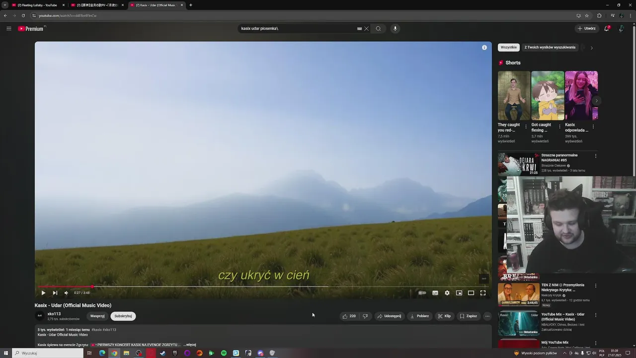Clear the search text with X

pos(367,28)
